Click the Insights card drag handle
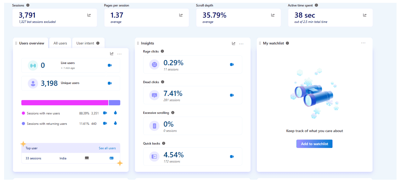 point(138,43)
